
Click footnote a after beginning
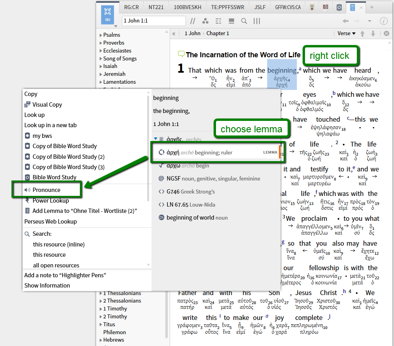point(300,69)
